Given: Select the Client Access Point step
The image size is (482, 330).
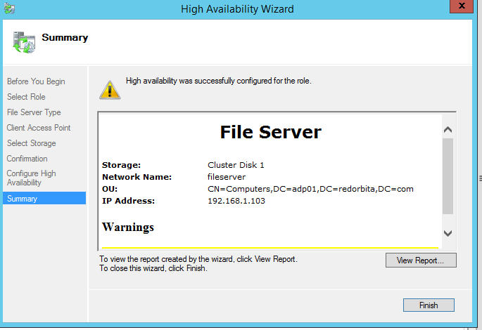Looking at the screenshot, I should click(39, 128).
